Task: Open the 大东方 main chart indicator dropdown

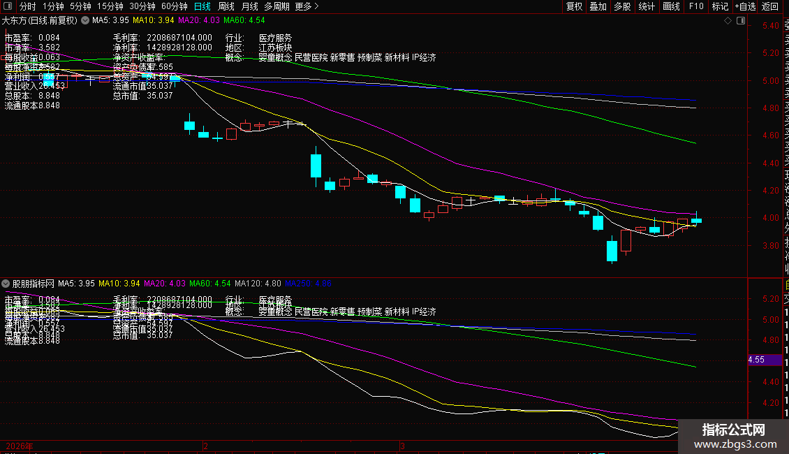Action: pos(85,21)
